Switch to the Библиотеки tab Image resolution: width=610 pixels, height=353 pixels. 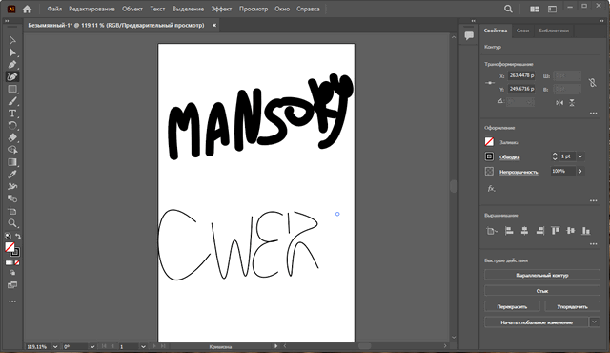coord(554,31)
